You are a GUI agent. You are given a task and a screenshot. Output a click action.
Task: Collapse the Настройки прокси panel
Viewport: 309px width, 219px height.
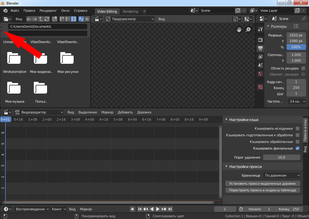tap(226, 166)
